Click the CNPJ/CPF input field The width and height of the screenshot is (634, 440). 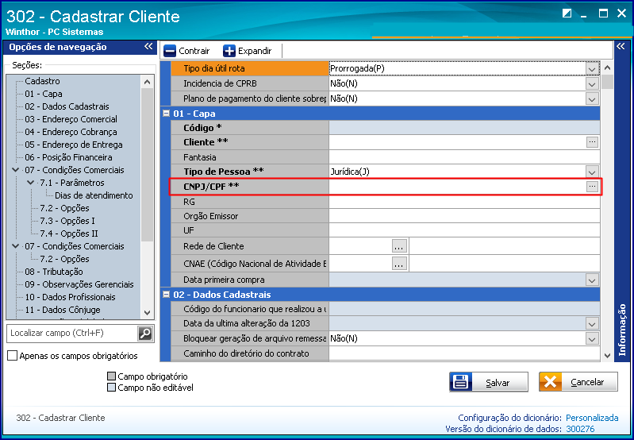[x=457, y=186]
